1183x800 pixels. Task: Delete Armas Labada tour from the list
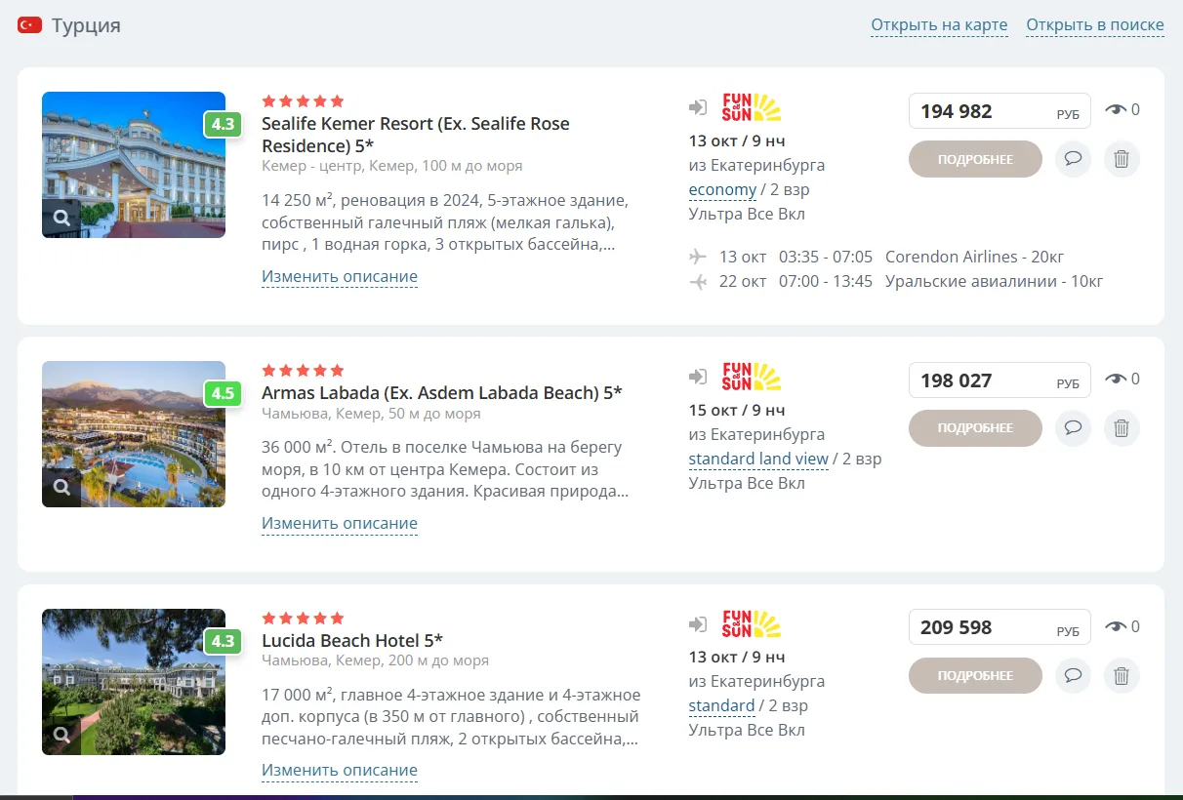click(x=1122, y=427)
